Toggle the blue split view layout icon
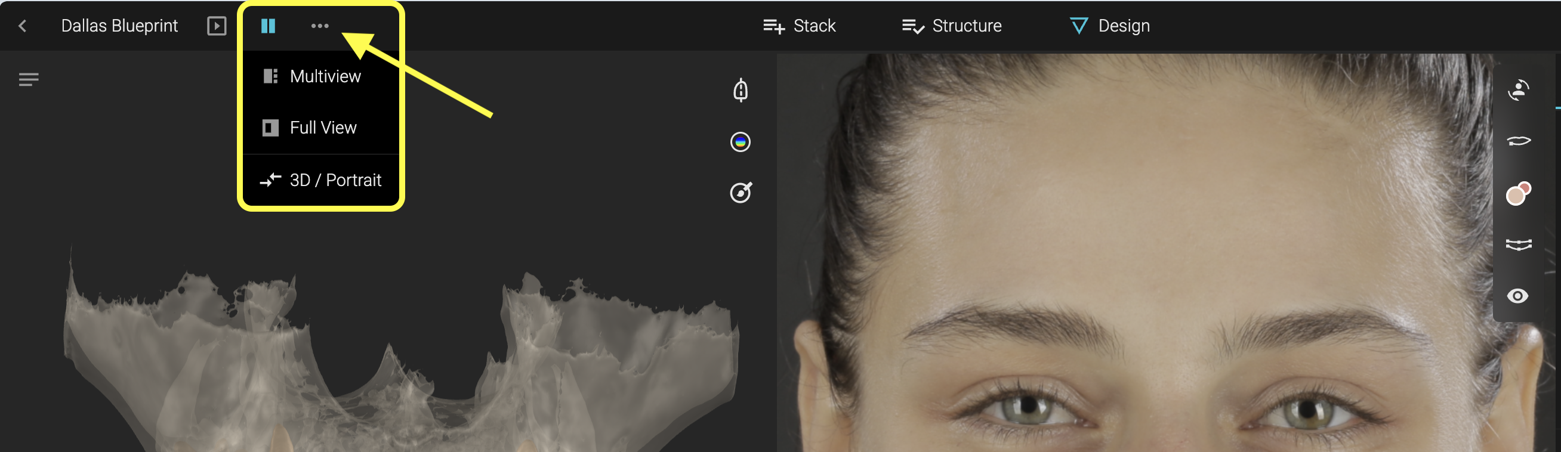This screenshot has width=1561, height=452. [268, 26]
